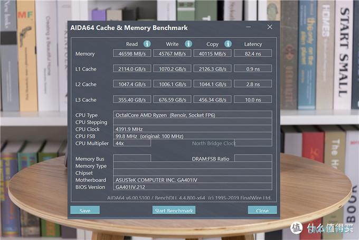Click the CPU FSB 99.8 MHz field
The height and width of the screenshot is (240, 359).
[x=193, y=136]
